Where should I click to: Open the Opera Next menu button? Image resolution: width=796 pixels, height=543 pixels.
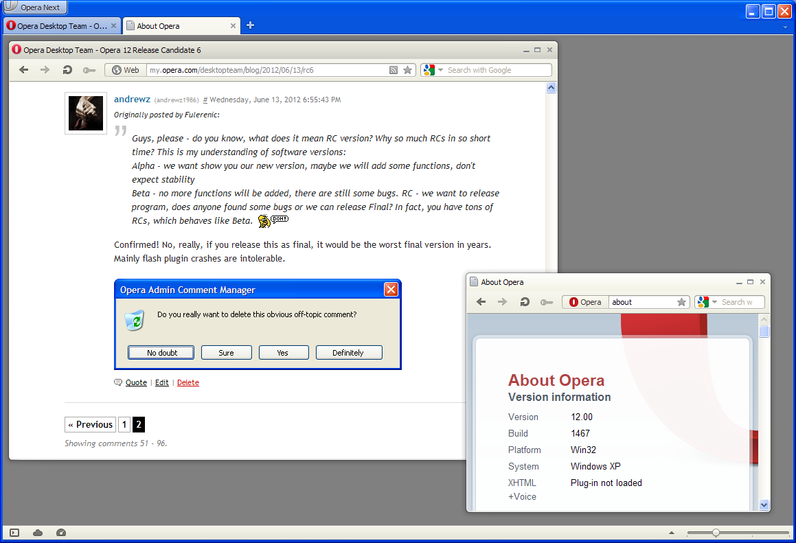(34, 8)
